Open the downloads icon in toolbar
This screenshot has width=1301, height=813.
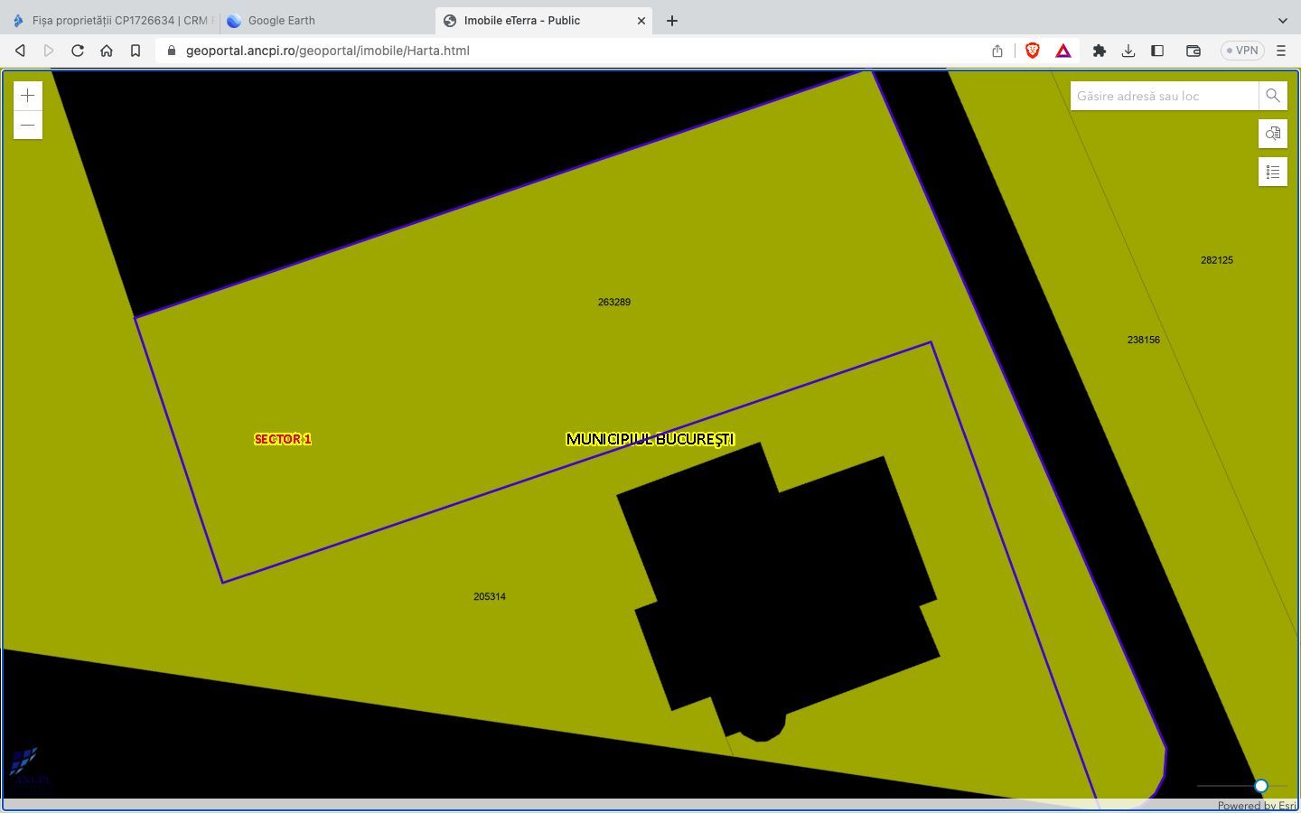pos(1128,51)
